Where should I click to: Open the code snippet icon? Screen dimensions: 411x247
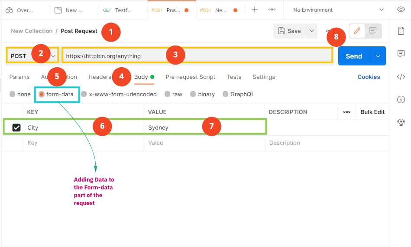pos(401,77)
